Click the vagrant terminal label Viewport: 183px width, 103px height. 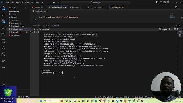pos(163,29)
